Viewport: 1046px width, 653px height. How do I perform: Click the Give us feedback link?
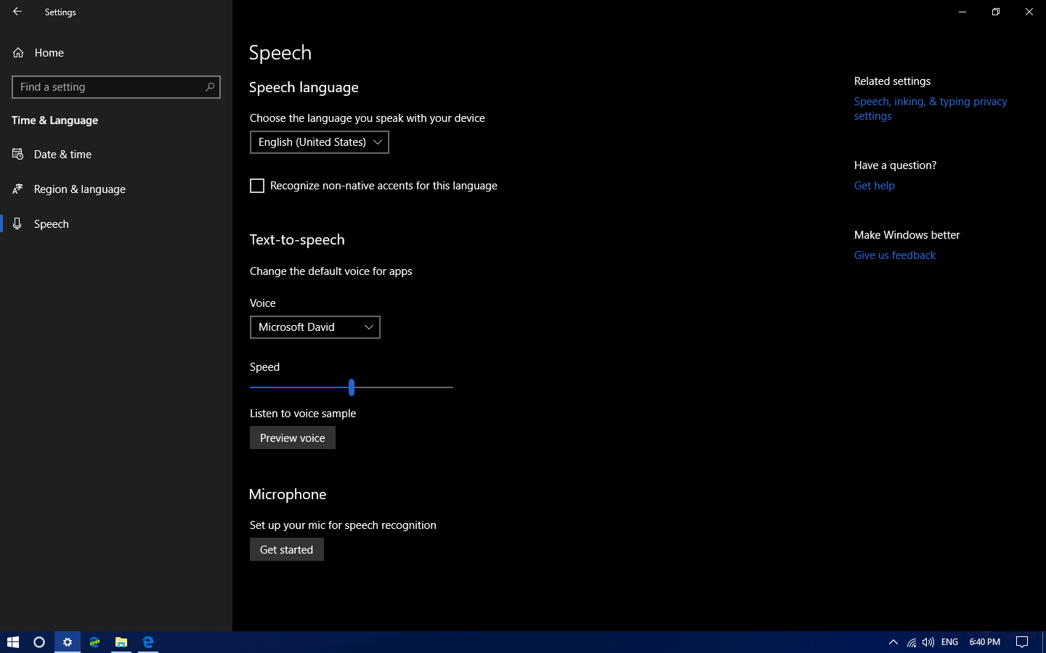coord(895,255)
